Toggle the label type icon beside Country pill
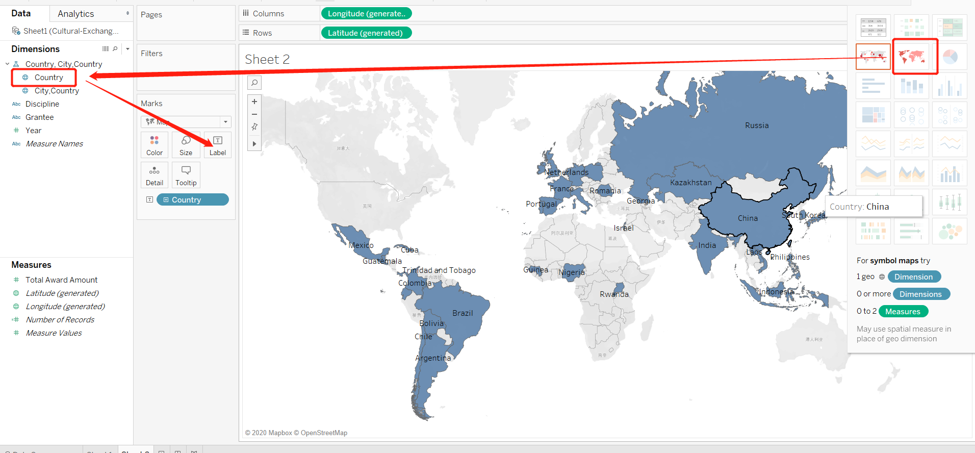 149,199
